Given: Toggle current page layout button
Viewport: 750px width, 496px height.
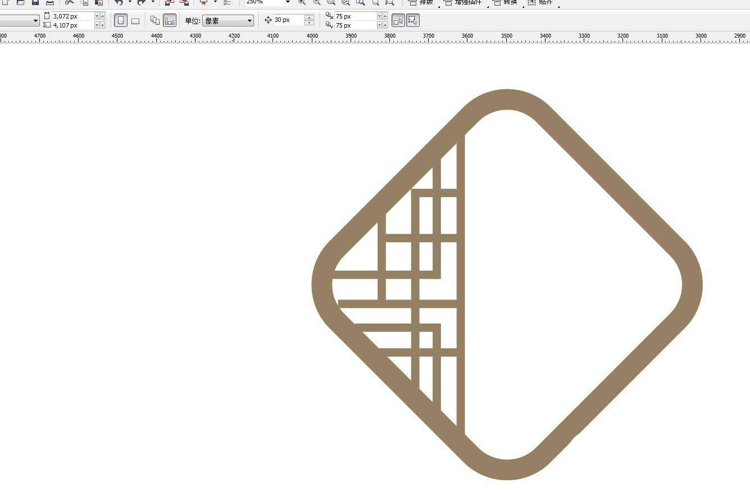Looking at the screenshot, I should [170, 21].
